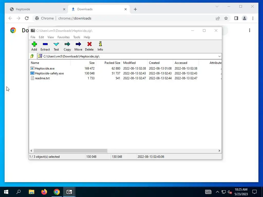The width and height of the screenshot is (263, 197).
Task: Click the chrome://downloads address bar
Action: [x=131, y=18]
